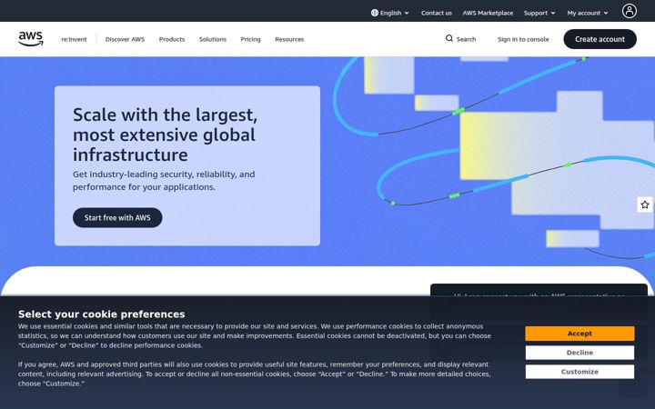This screenshot has height=409, width=655.
Task: Open the Resources menu
Action: point(289,39)
